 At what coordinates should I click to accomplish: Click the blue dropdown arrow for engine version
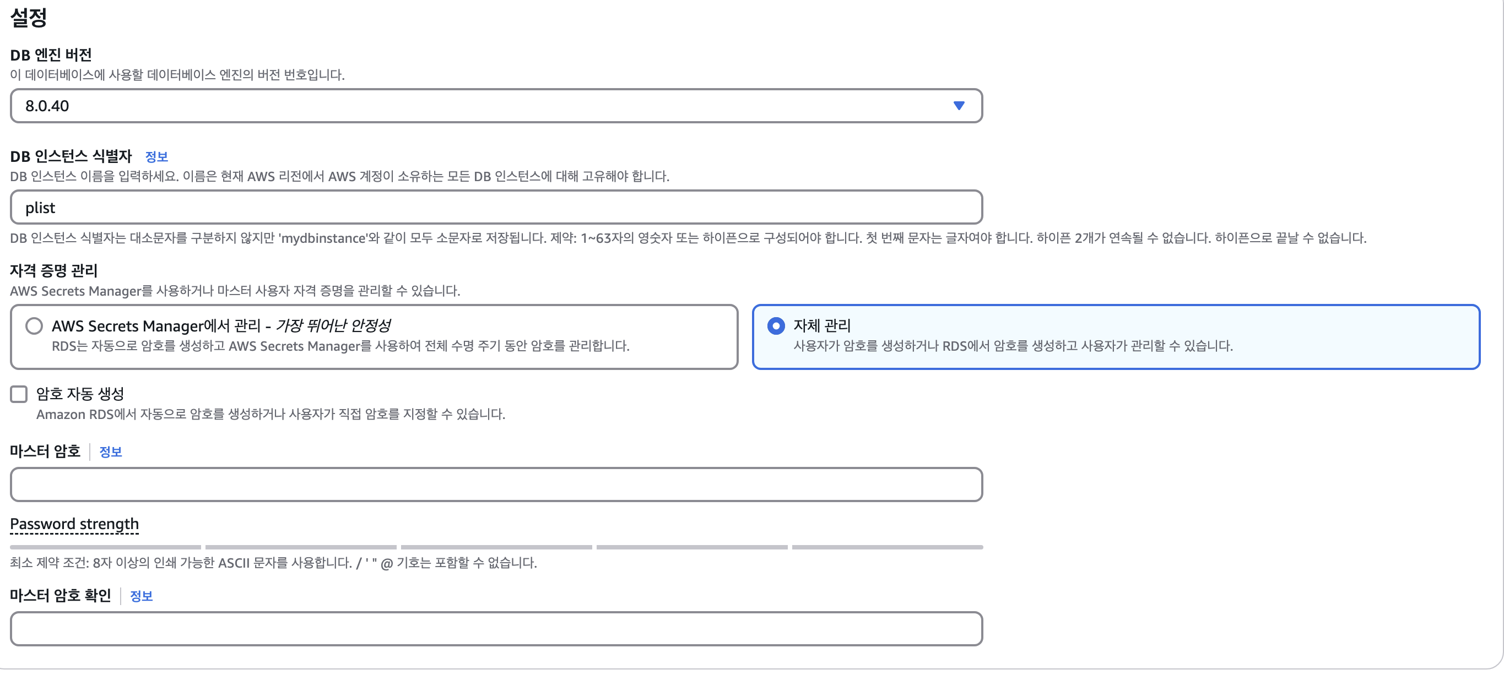click(959, 106)
